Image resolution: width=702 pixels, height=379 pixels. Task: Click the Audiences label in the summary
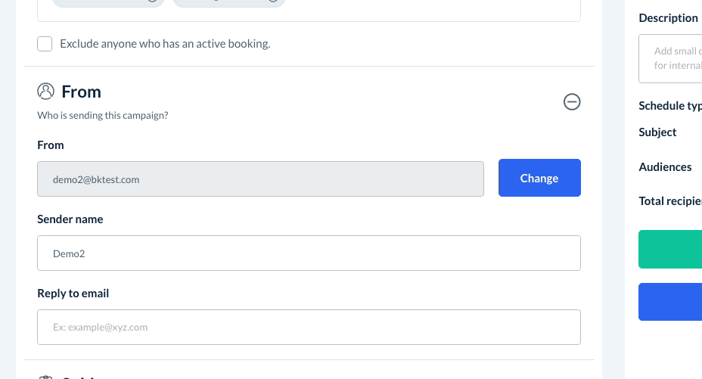665,167
